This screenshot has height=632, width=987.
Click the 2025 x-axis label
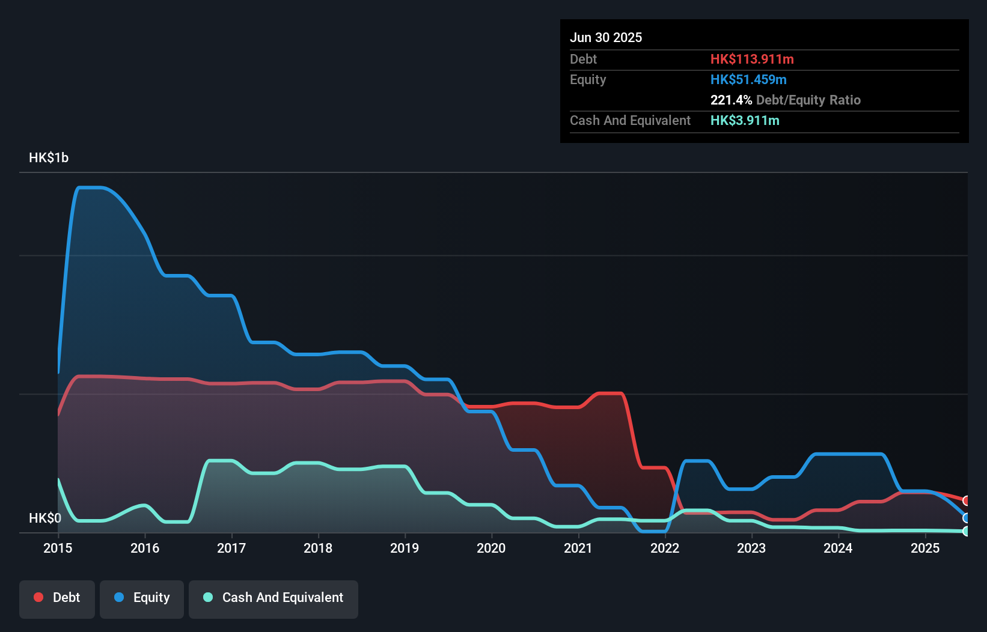[925, 548]
